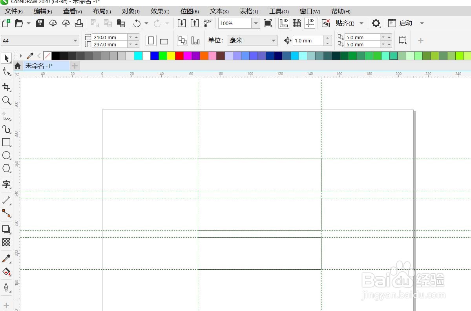Screen dimensions: 471x311
Task: Set portrait page orientation
Action: click(x=151, y=40)
